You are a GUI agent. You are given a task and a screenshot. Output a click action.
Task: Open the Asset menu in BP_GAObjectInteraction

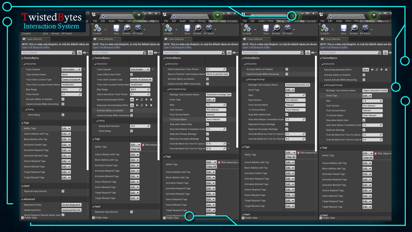point(339,21)
